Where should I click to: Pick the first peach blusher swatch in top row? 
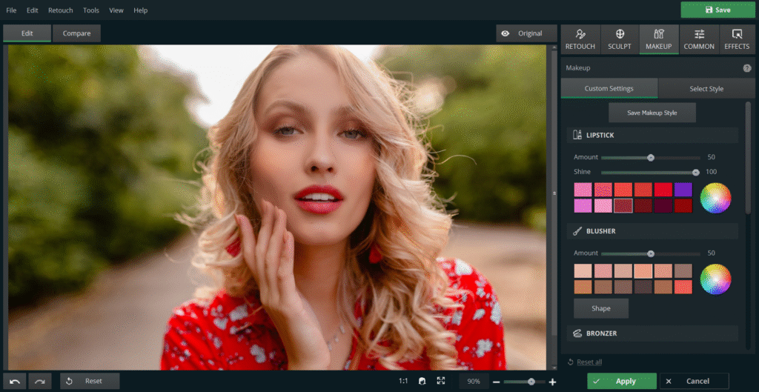tap(583, 271)
